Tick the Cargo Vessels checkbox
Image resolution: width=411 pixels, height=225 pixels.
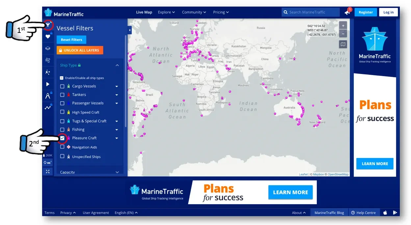click(62, 86)
